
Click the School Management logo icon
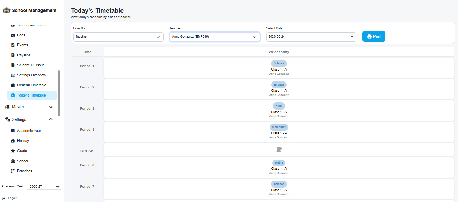[7, 10]
